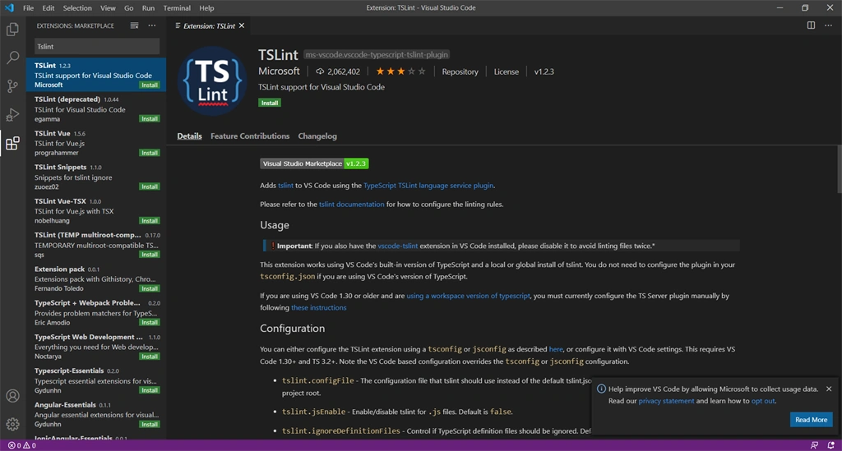842x451 pixels.
Task: Open the Search view icon
Action: pos(12,58)
